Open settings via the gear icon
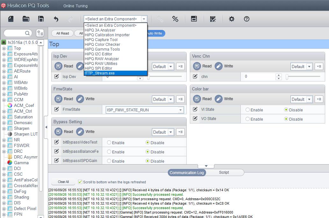Viewport: 329px width, 218px height. (x=232, y=19)
